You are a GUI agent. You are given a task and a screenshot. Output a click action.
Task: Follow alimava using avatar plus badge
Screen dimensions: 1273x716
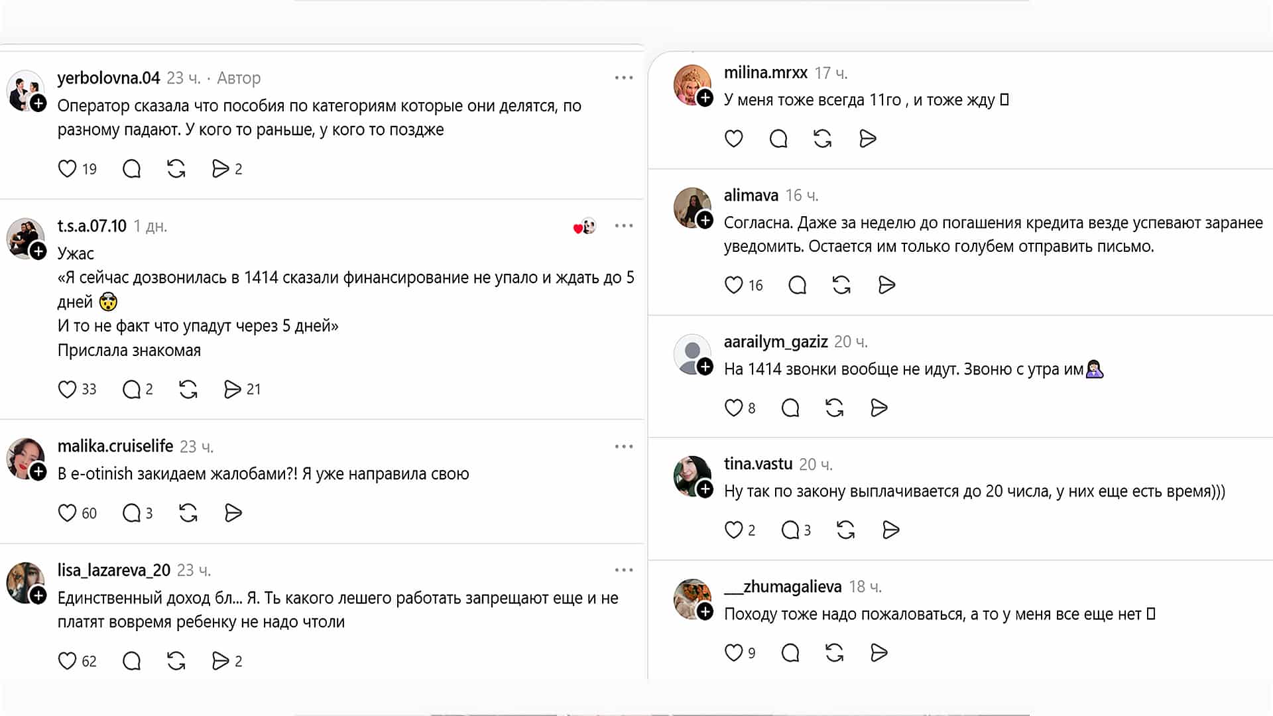coord(705,220)
